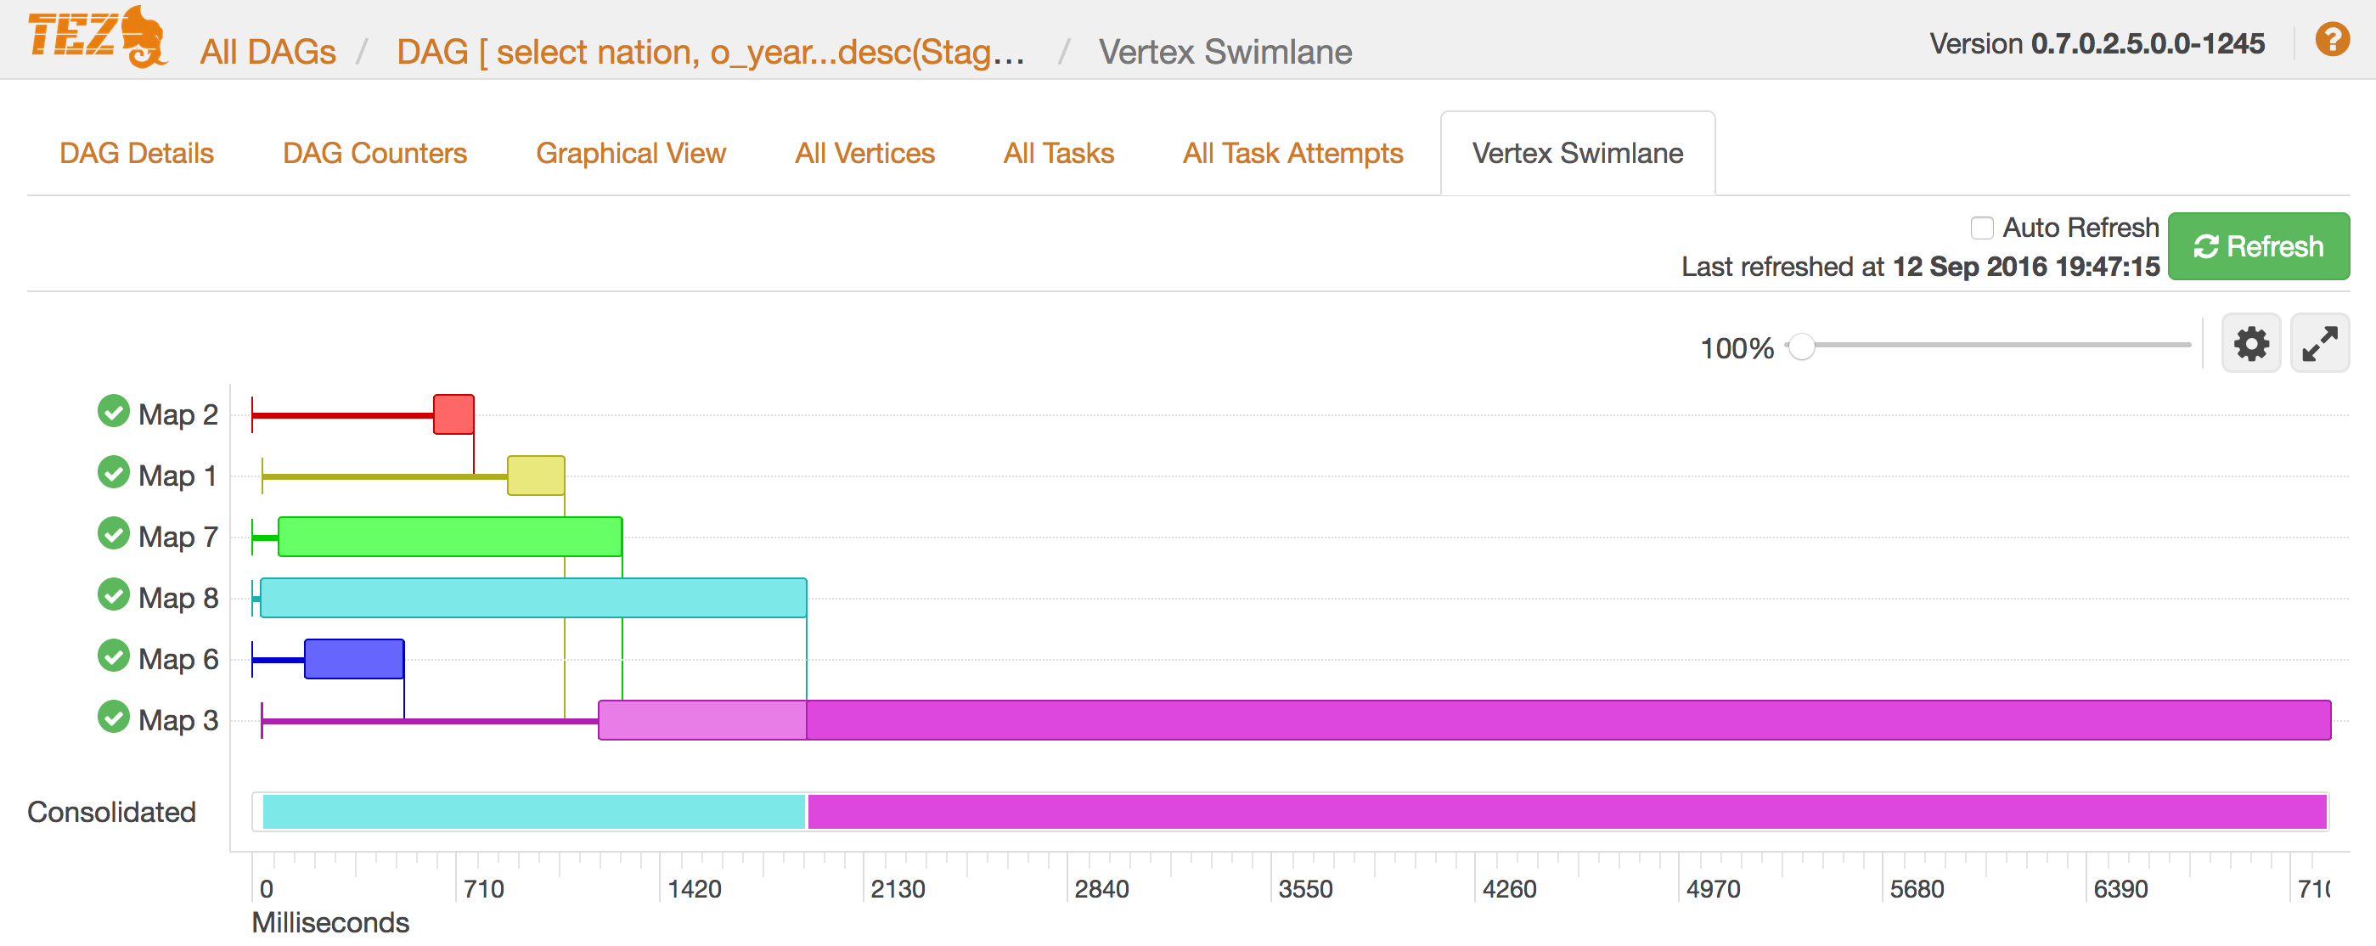This screenshot has width=2376, height=946.
Task: Go to All Task Attempts tab
Action: 1292,153
